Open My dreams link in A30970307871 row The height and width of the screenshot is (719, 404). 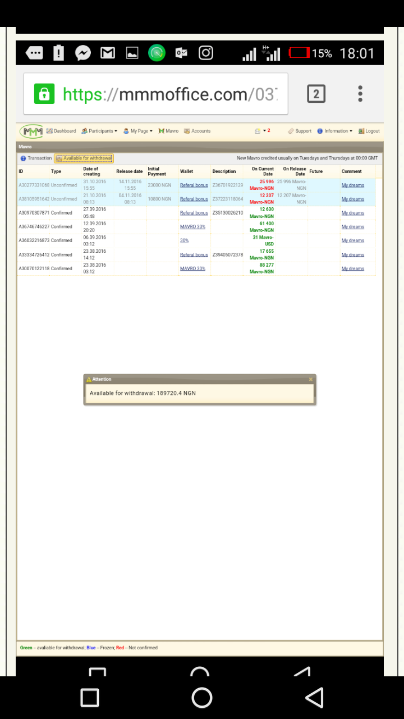click(353, 213)
